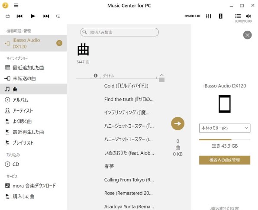Click the 機器内の曲を管理 button
The width and height of the screenshot is (258, 210).
225,160
